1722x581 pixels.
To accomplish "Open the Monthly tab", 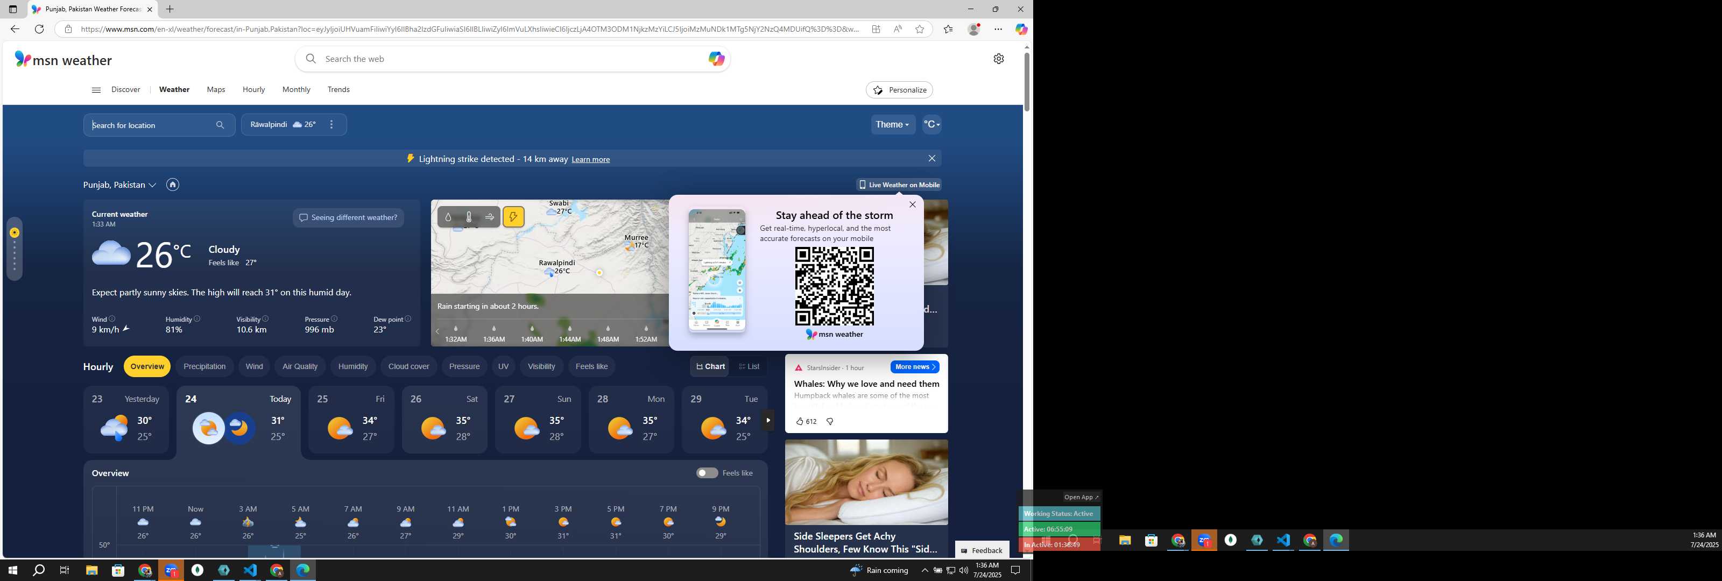I will click(x=296, y=90).
